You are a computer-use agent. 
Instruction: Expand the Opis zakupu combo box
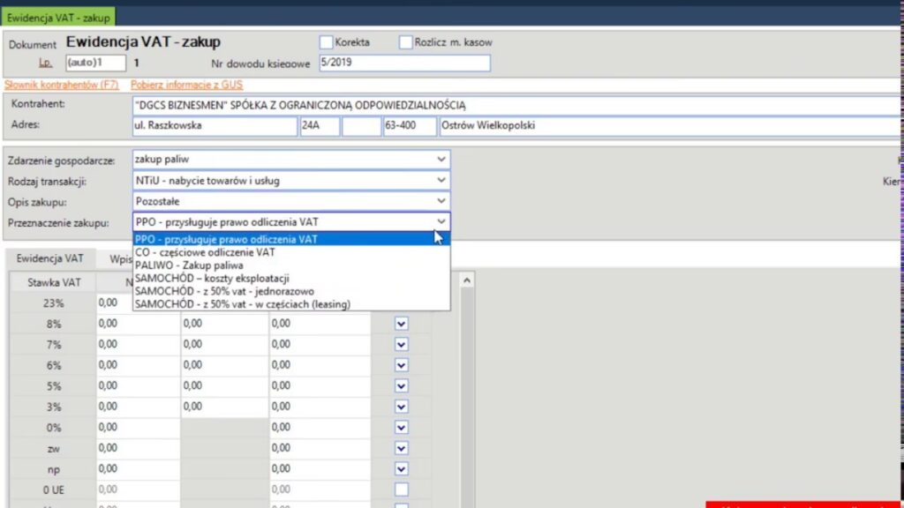[441, 202]
